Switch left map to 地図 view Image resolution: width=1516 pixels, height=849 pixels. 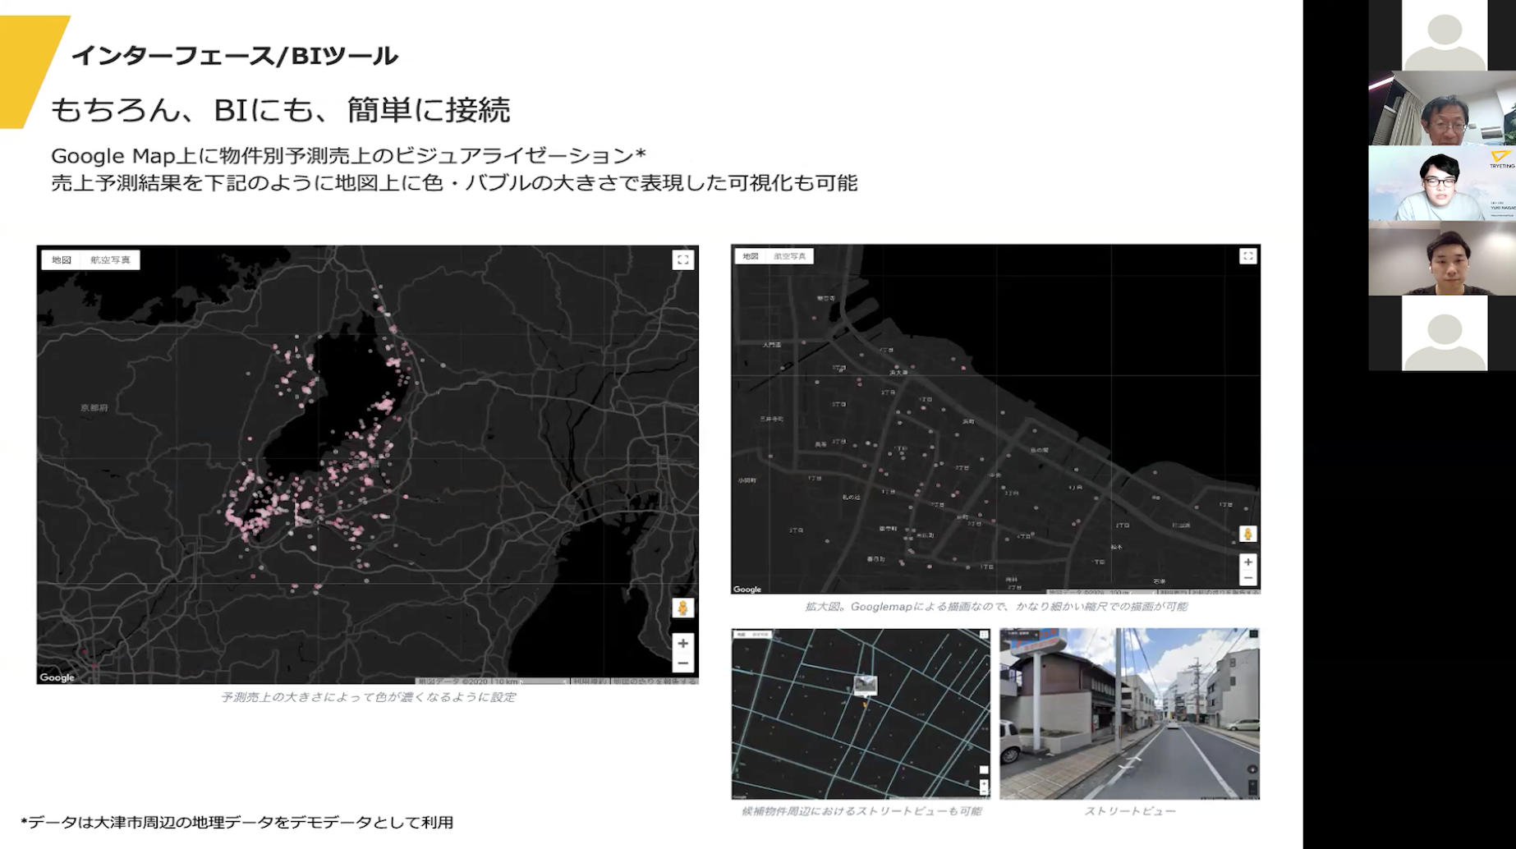pyautogui.click(x=62, y=260)
